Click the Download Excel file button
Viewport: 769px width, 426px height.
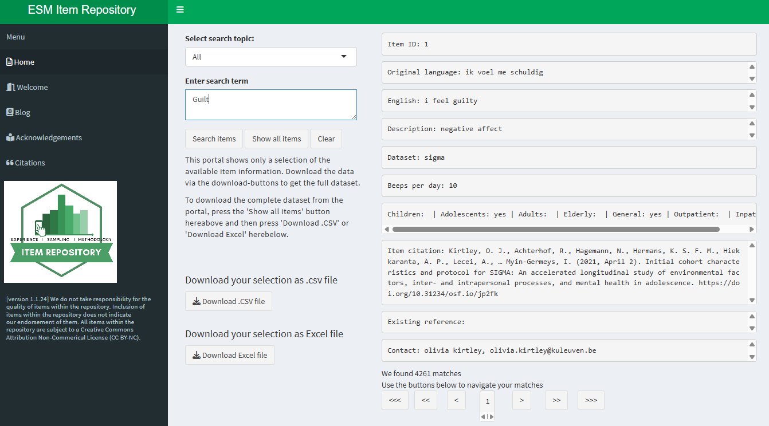(x=230, y=355)
